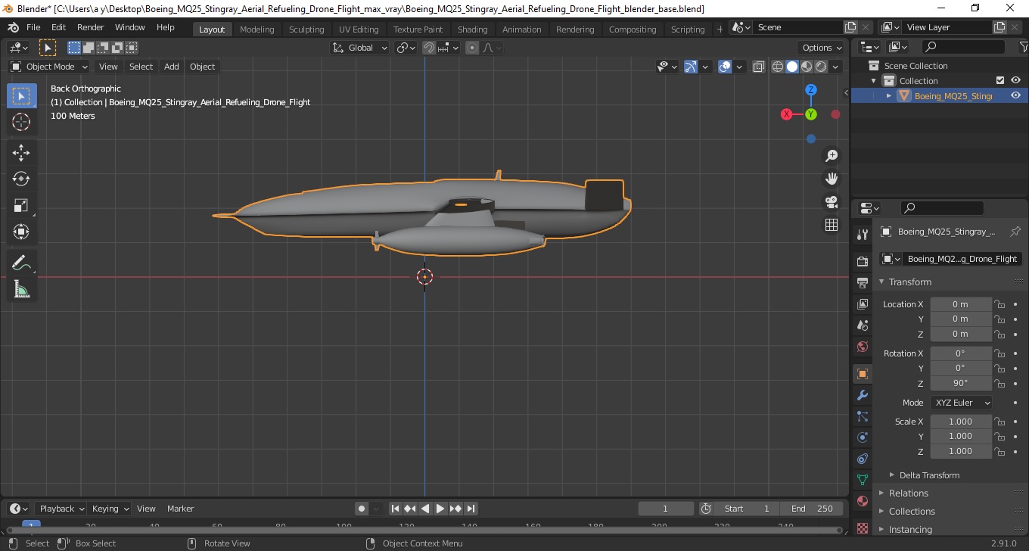Toggle auto keying record button
Viewport: 1029px width, 551px height.
[x=362, y=509]
